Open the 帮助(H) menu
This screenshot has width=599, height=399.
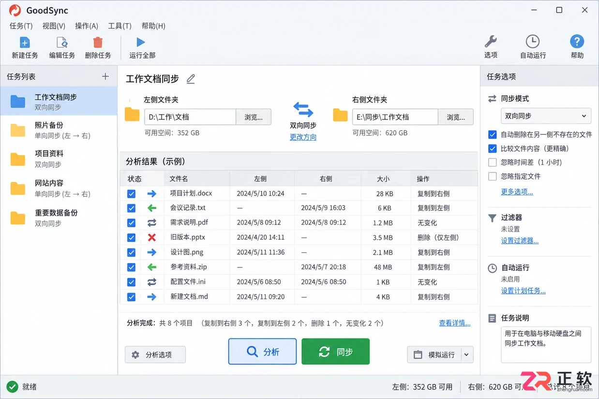[153, 26]
